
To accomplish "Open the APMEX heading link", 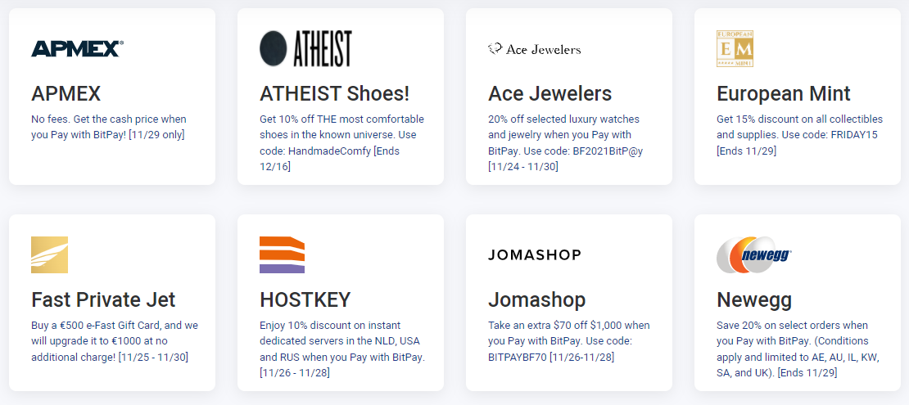I will click(66, 93).
